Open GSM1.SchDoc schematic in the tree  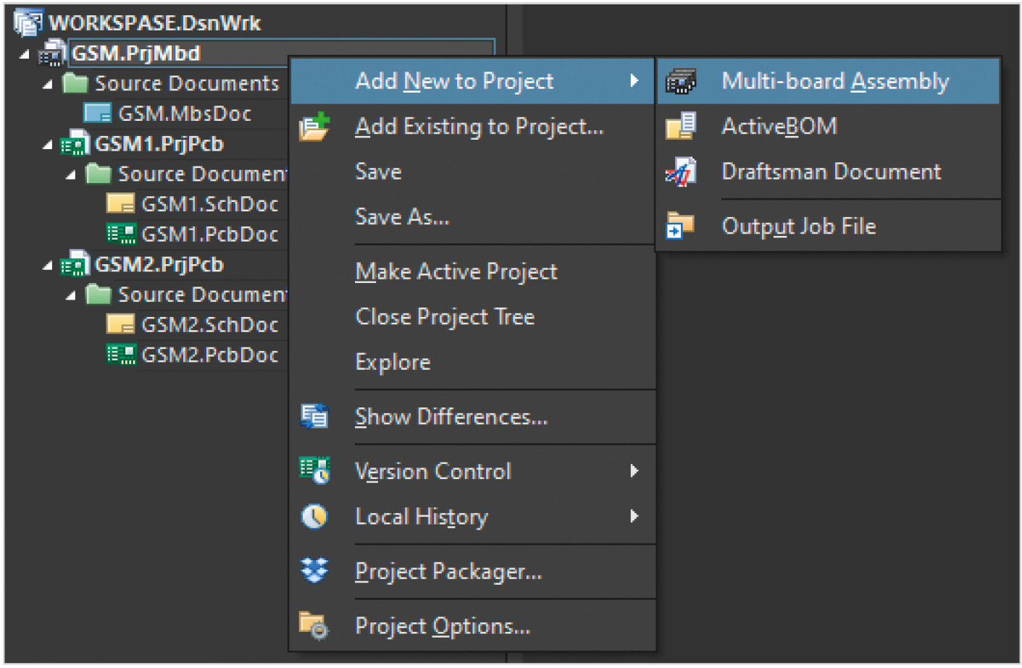[x=209, y=205]
